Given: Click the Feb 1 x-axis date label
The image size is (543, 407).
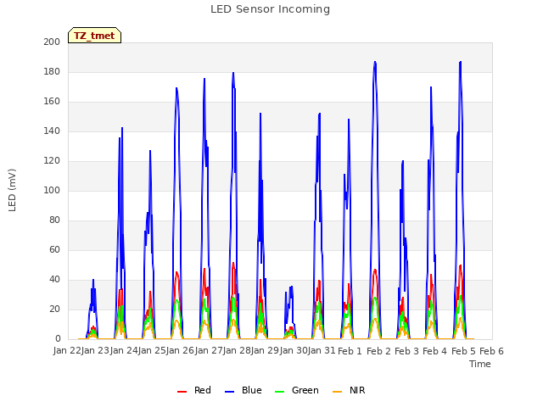Looking at the screenshot, I should 350,351.
